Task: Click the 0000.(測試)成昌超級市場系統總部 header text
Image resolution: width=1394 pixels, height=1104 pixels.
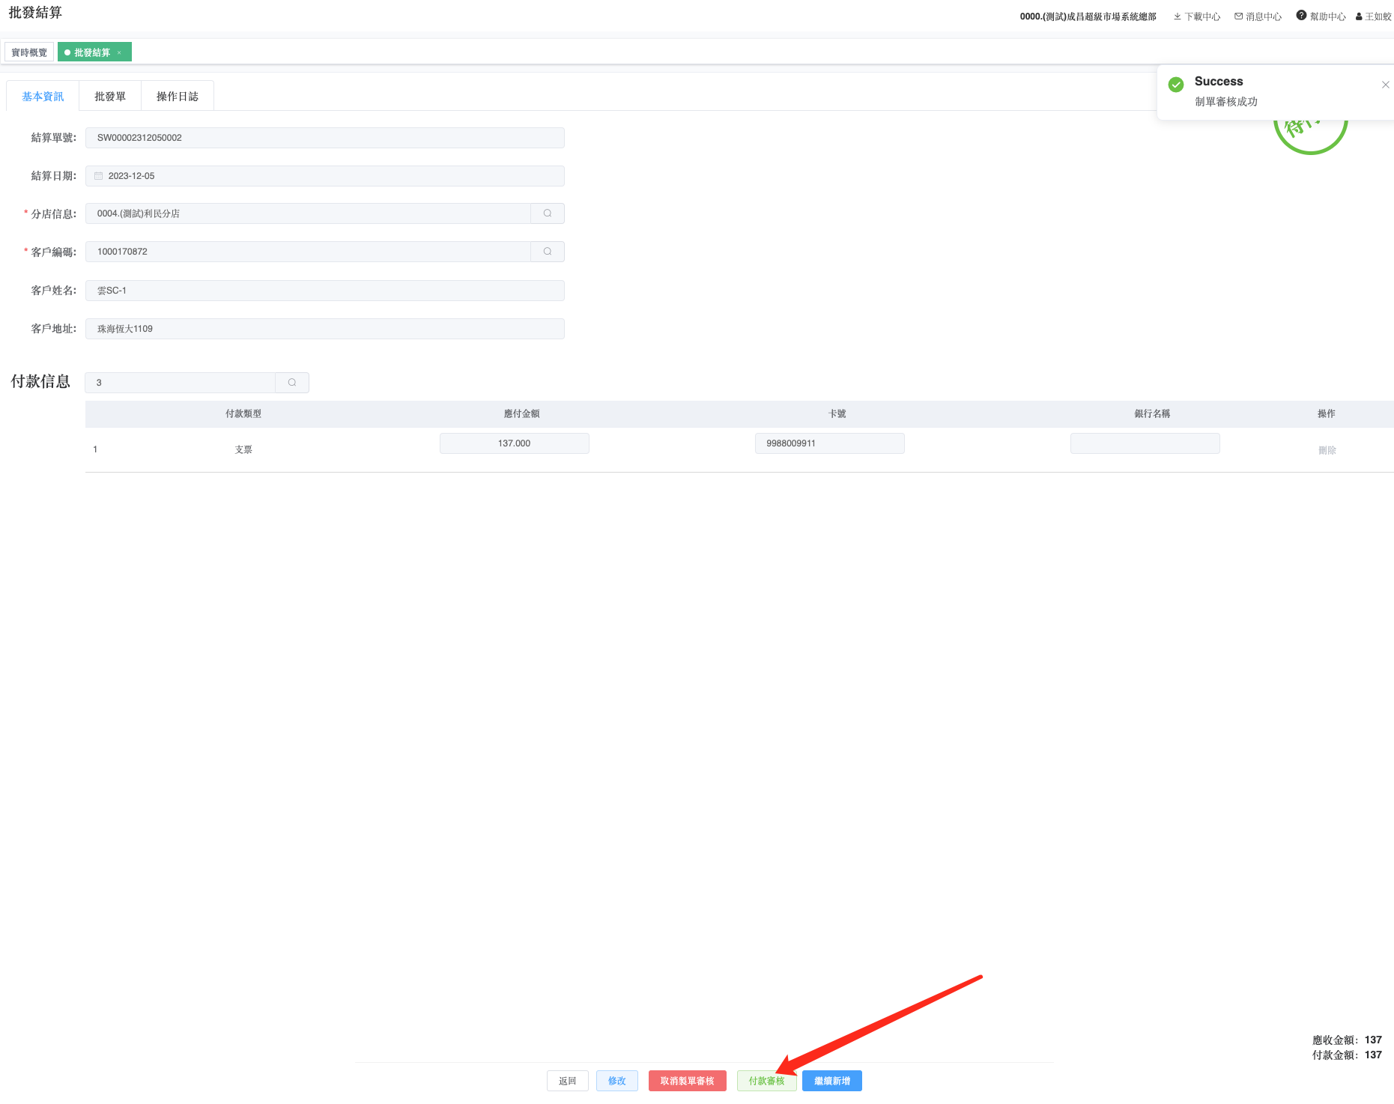Action: [1088, 16]
